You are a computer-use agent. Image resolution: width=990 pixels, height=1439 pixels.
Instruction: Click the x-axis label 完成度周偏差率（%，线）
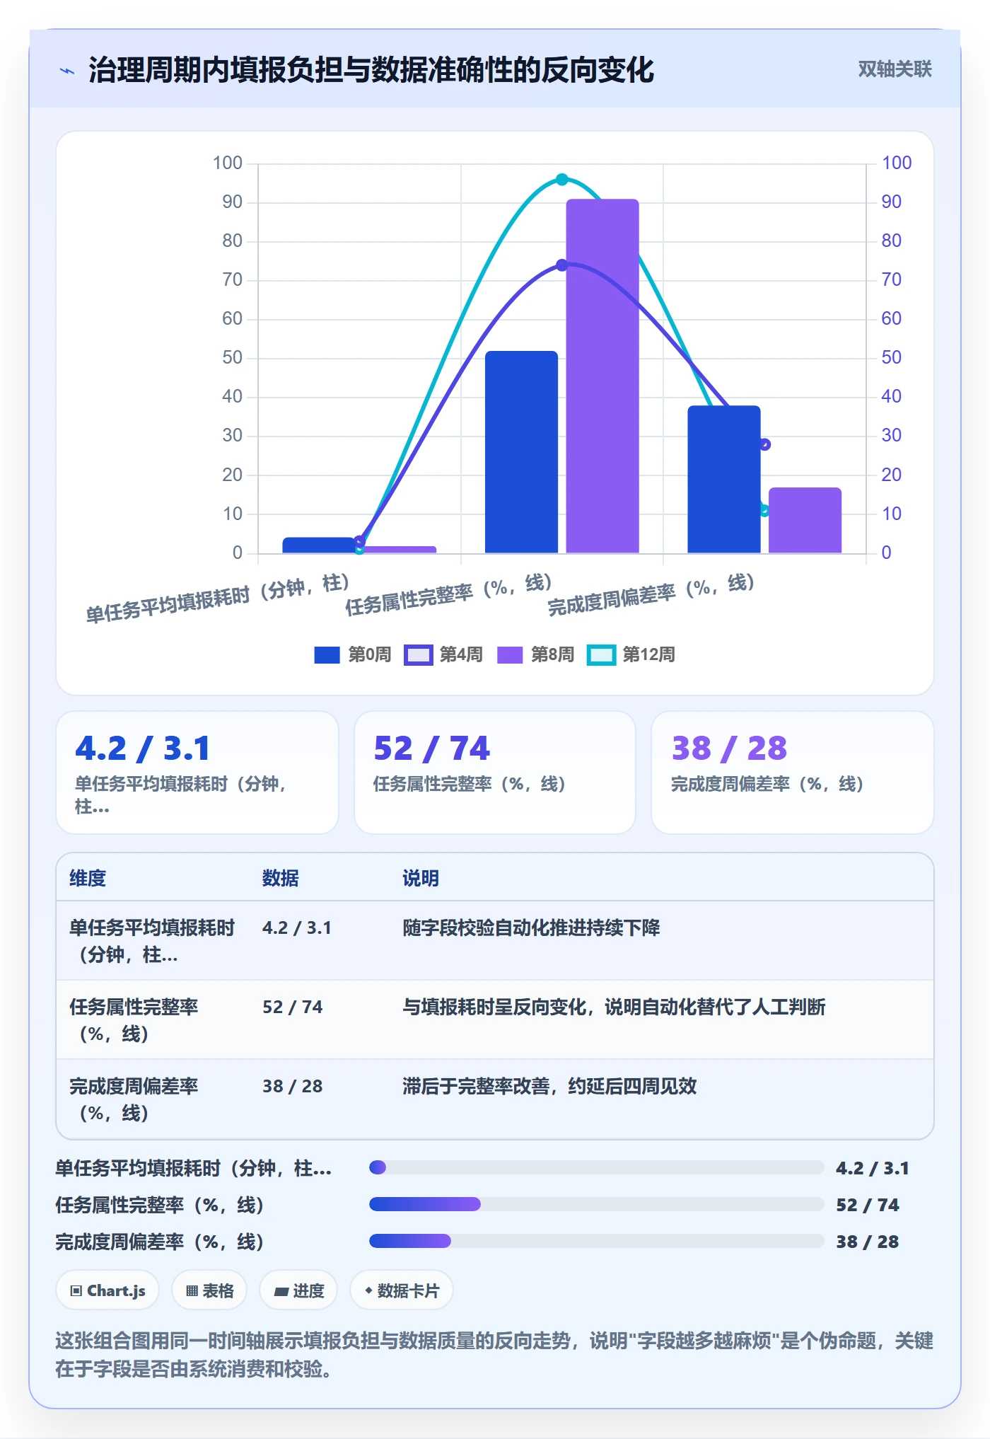(x=651, y=594)
